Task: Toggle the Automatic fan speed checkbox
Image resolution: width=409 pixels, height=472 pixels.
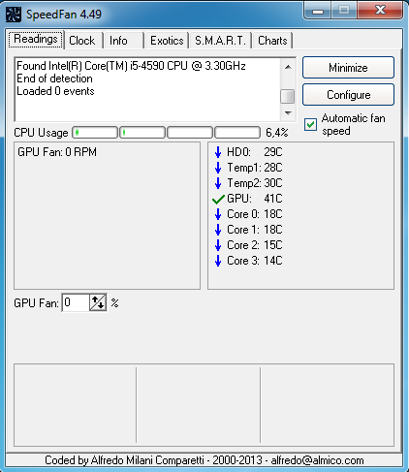Action: 310,124
